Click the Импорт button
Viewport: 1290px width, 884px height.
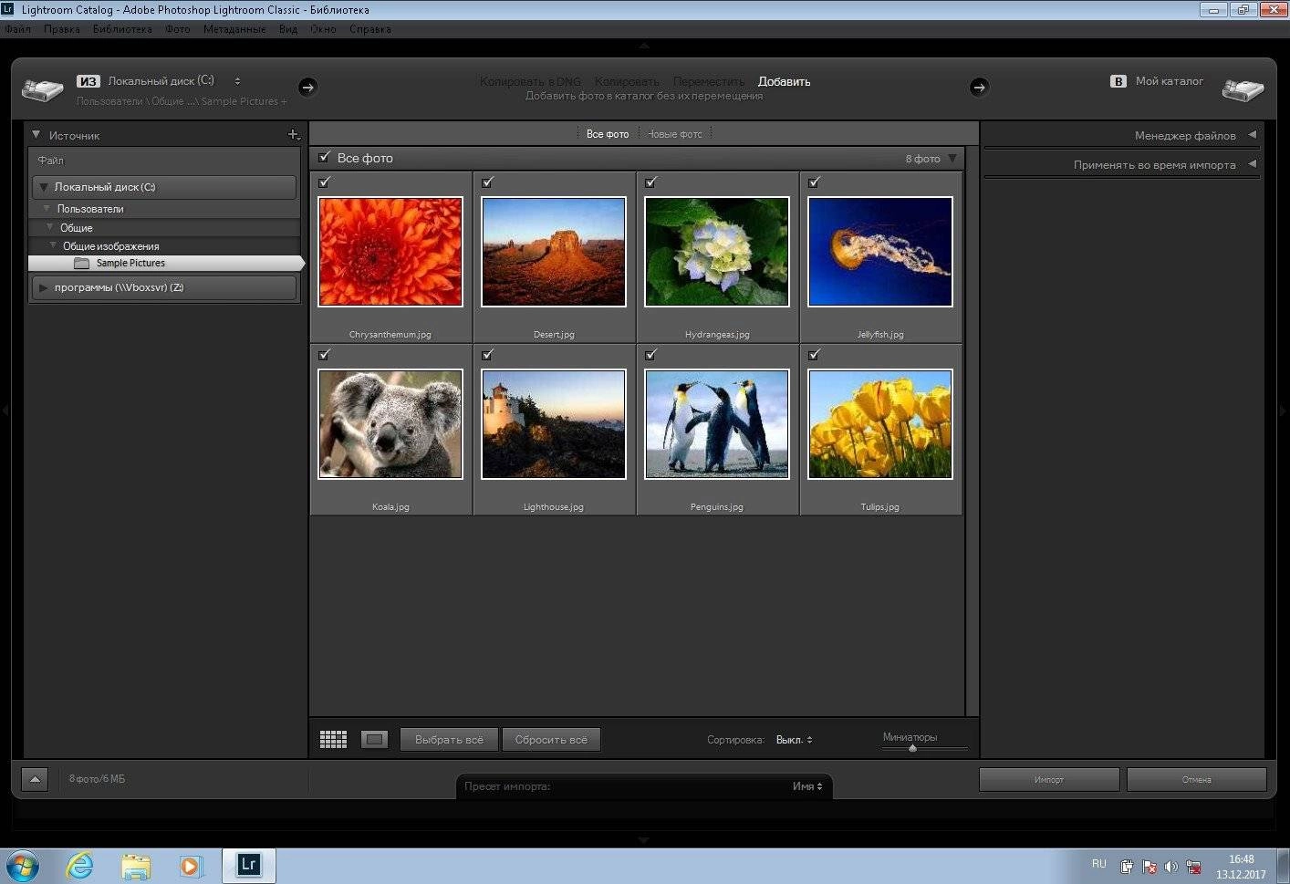(x=1049, y=780)
